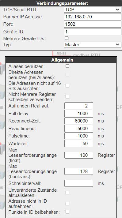Enable Mehrere Geräte-IDs checkbox
122x218 pixels.
pos(67,38)
